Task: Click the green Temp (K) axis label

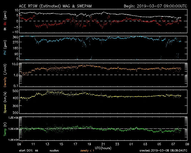Action: (5, 129)
